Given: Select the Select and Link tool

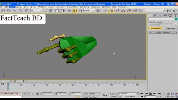Looking at the screenshot, I should point(15,11).
